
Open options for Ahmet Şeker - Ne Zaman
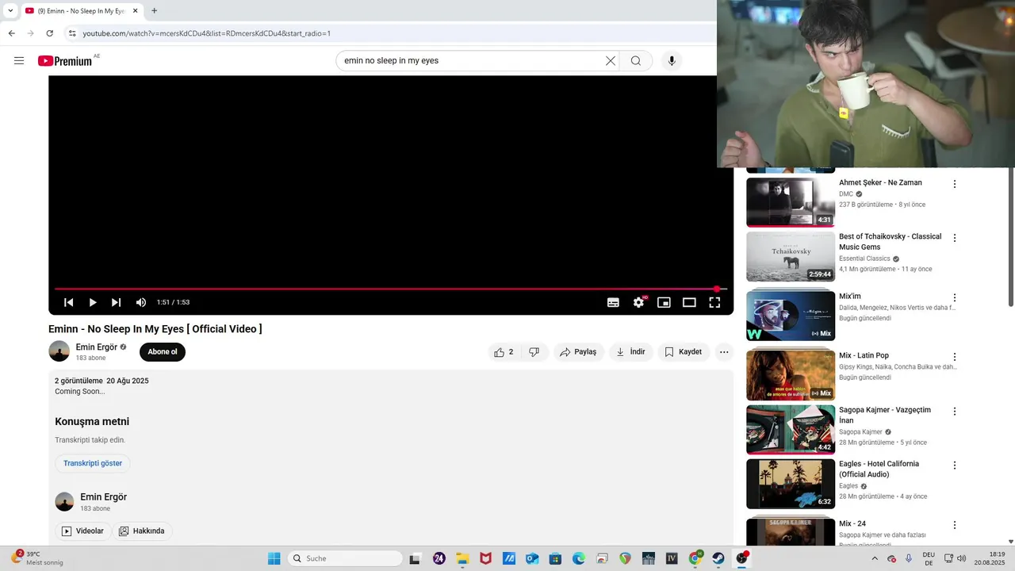tap(955, 184)
